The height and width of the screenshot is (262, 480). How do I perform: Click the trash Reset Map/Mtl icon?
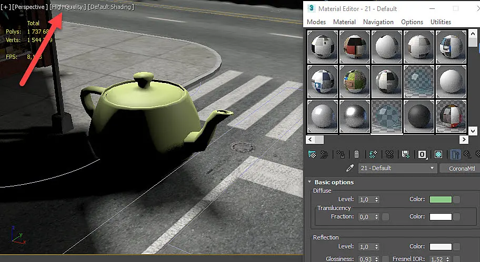(356, 154)
